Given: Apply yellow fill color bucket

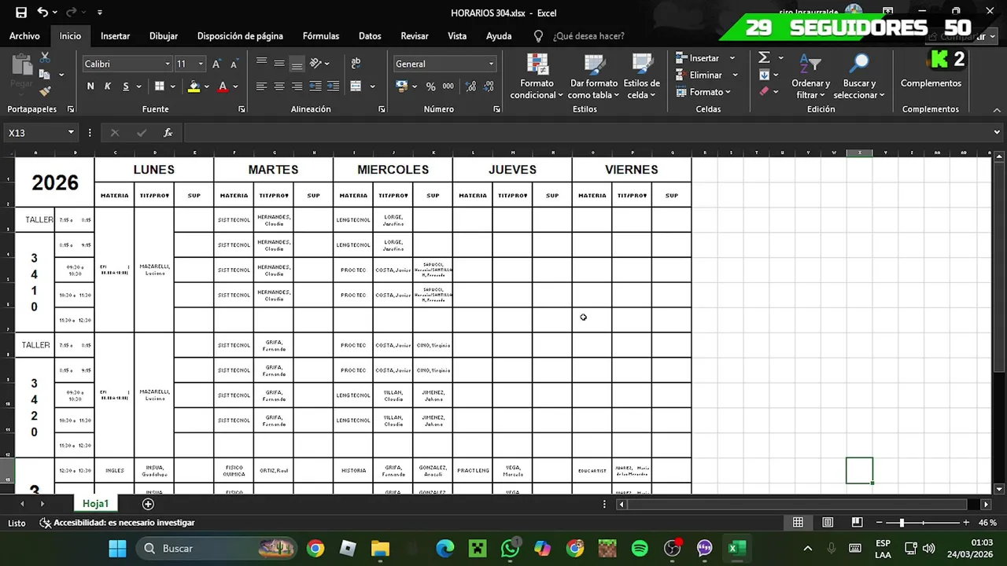Looking at the screenshot, I should 194,86.
